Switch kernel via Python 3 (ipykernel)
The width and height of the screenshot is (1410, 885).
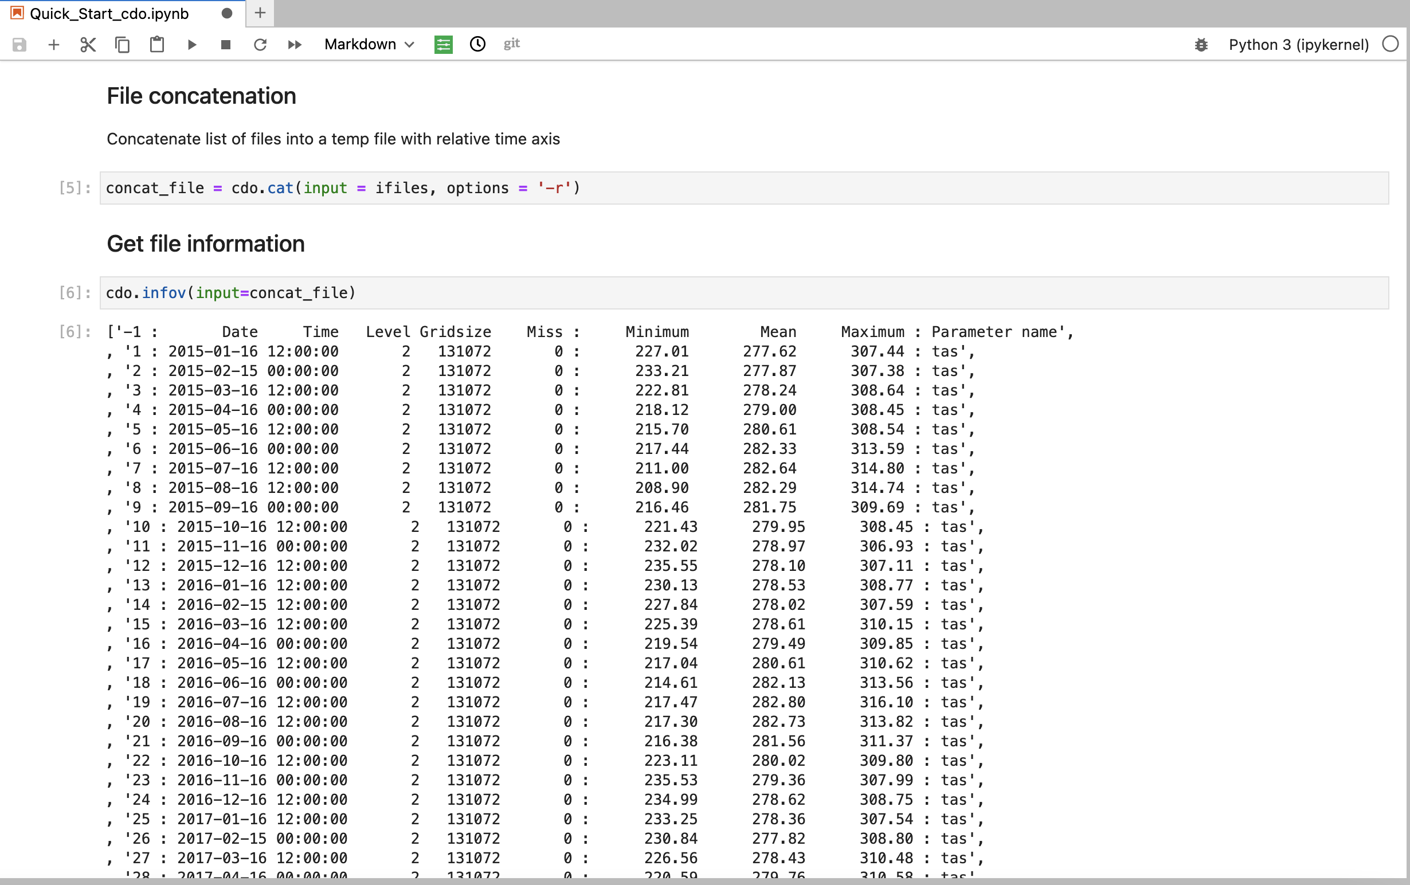coord(1298,45)
